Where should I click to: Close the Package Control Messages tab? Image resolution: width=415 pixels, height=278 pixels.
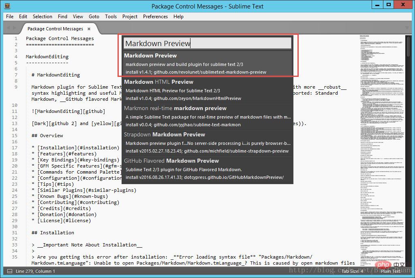(x=89, y=29)
